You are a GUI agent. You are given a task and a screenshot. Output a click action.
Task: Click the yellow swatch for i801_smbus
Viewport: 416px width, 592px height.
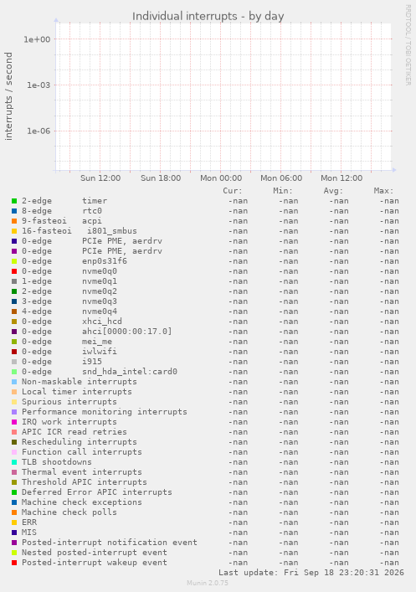[14, 231]
